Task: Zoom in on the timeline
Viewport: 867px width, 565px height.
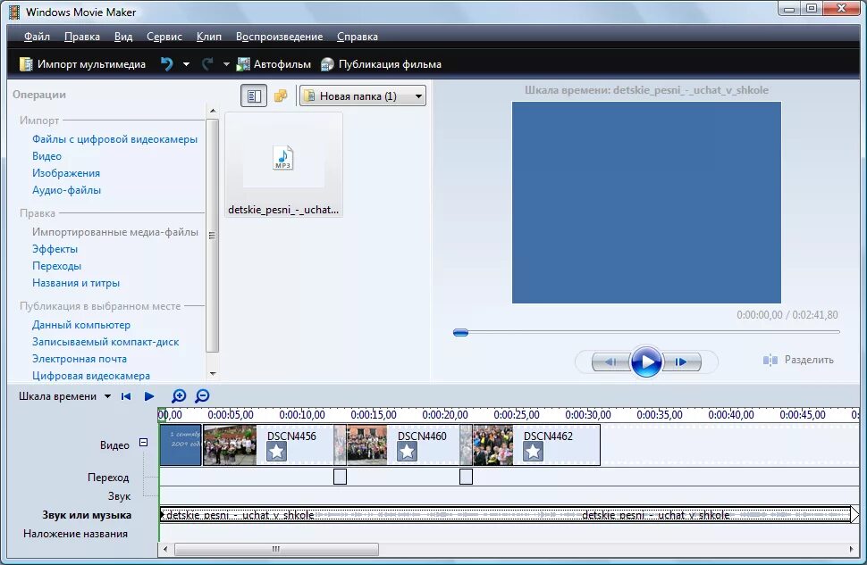Action: coord(179,396)
